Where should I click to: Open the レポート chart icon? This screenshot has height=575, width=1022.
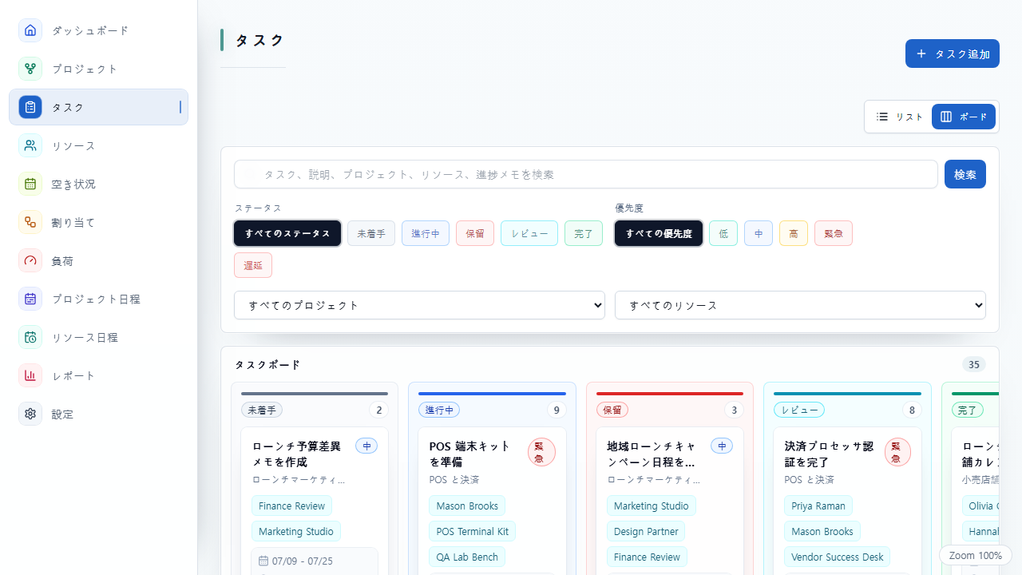30,375
